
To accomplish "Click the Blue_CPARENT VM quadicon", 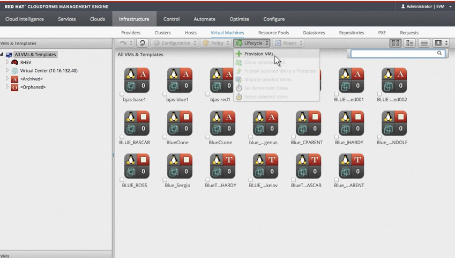I will point(309,123).
